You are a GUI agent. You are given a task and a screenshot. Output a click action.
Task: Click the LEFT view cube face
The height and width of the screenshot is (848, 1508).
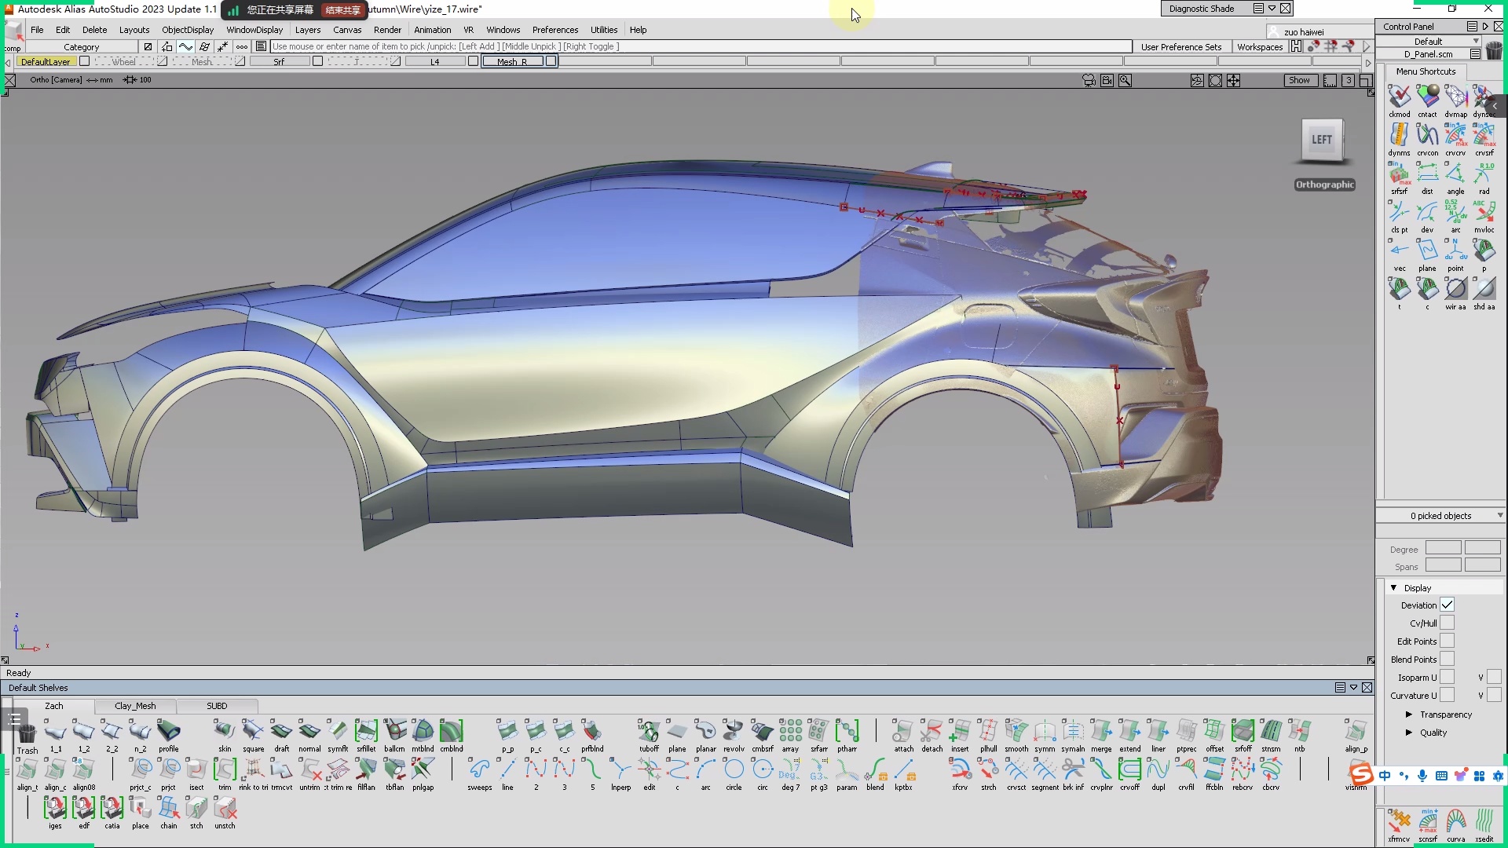[1322, 140]
